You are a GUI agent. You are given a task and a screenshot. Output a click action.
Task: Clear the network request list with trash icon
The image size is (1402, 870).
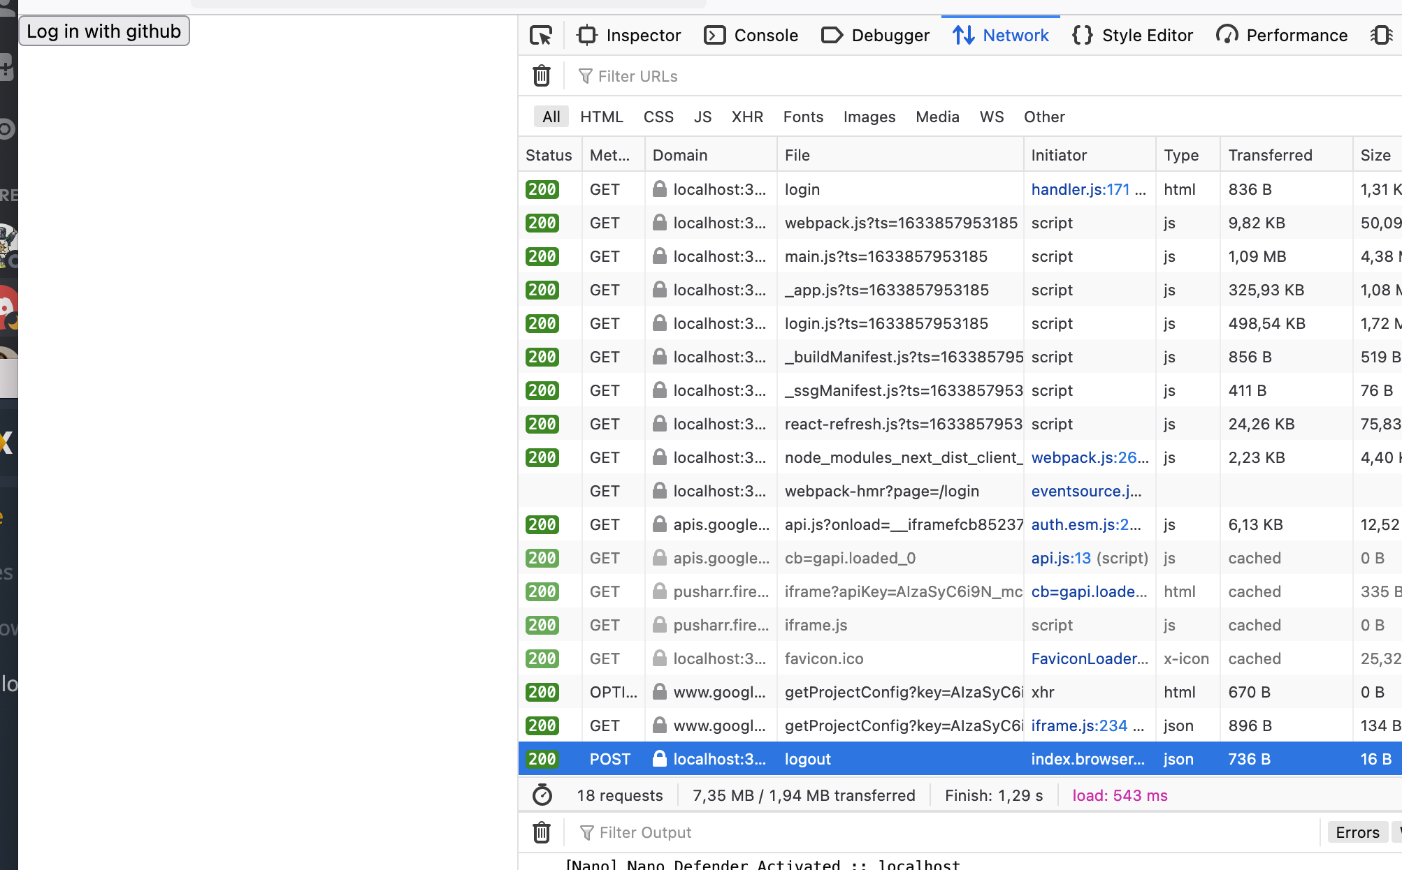point(541,75)
